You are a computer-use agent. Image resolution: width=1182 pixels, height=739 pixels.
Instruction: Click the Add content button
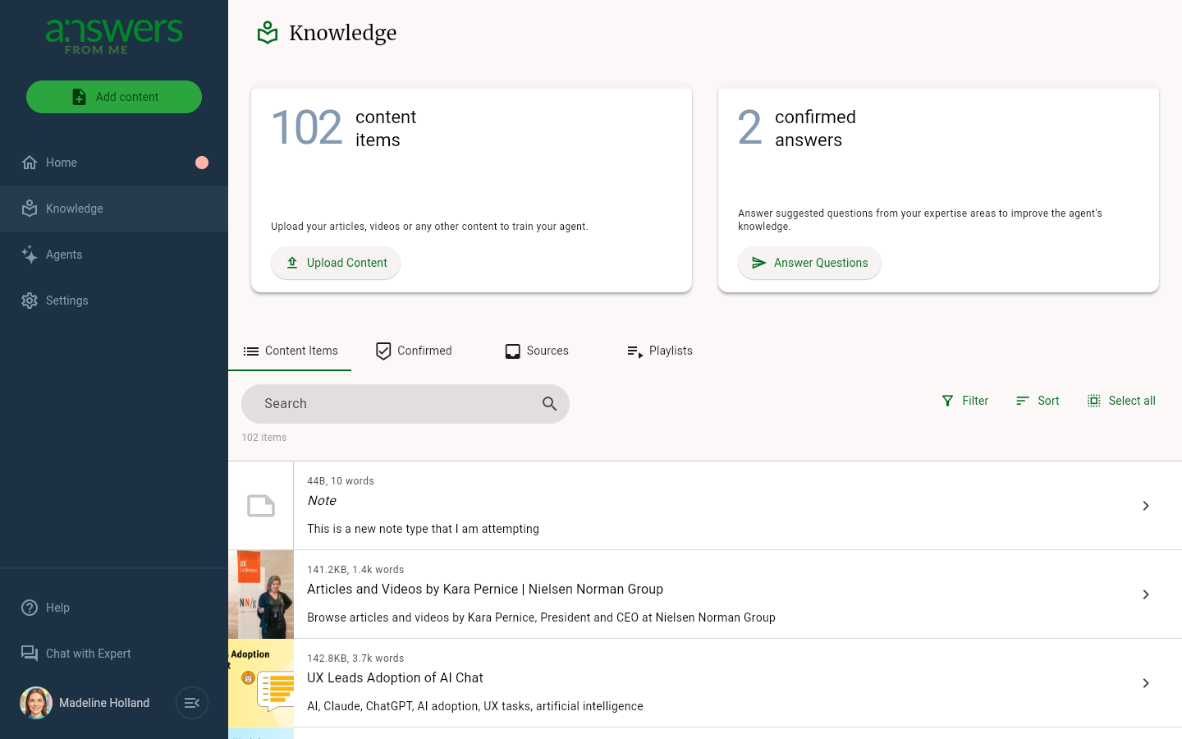click(x=114, y=97)
